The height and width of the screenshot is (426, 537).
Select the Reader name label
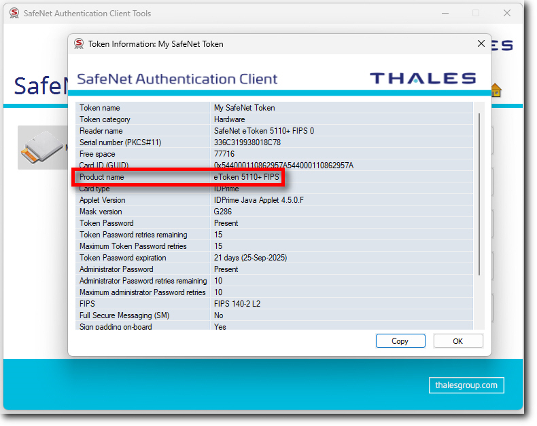[x=101, y=131]
